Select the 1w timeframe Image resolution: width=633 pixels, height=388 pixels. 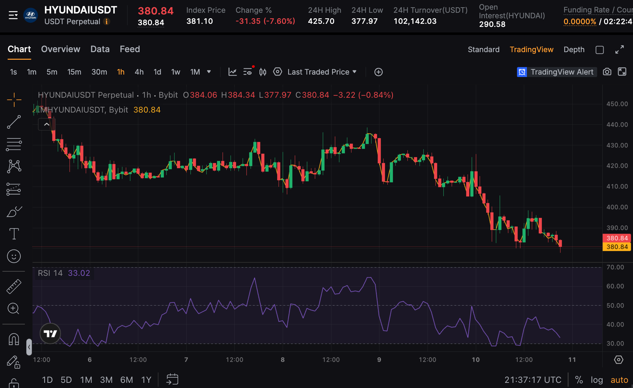tap(176, 72)
